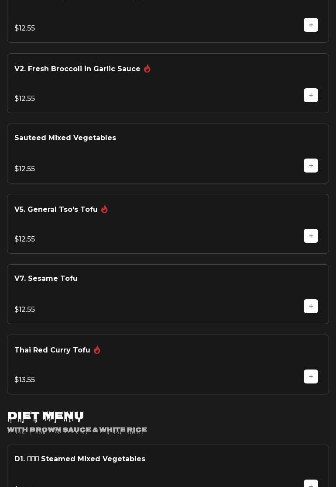
Task: Open Thai Red Curry Tofu item title
Action: tap(52, 350)
